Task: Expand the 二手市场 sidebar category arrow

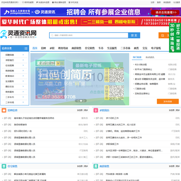Action: [23, 102]
